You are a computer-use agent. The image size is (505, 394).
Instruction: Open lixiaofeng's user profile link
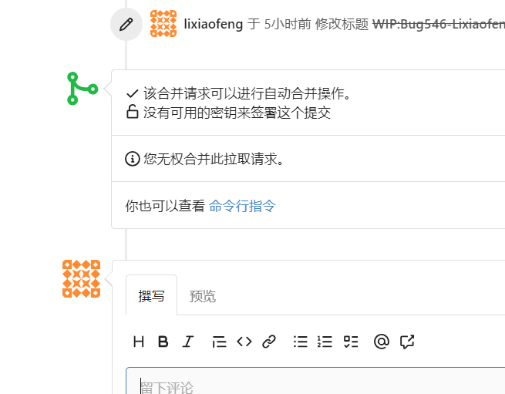[214, 24]
